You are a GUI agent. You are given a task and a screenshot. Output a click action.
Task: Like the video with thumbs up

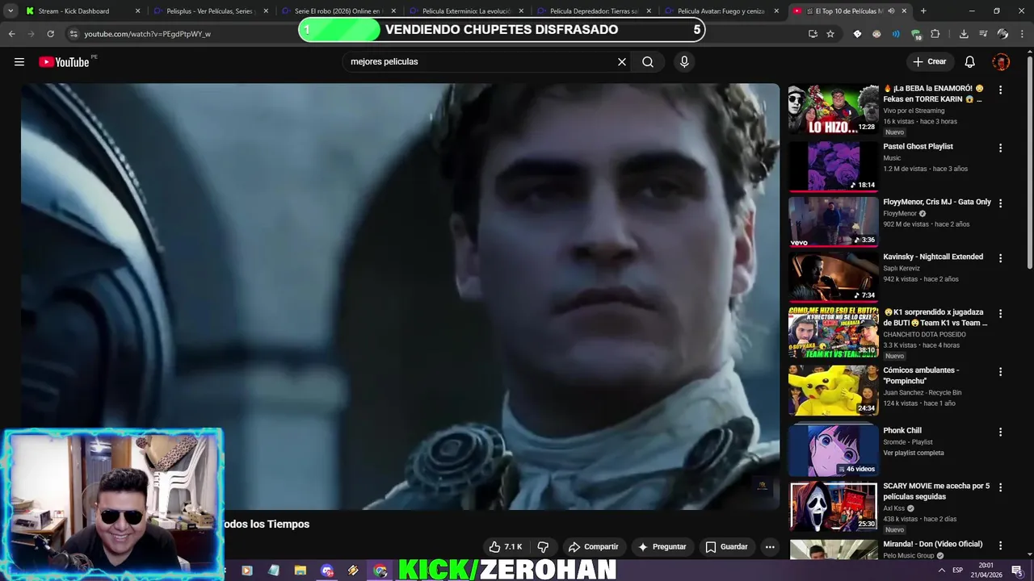click(x=506, y=546)
